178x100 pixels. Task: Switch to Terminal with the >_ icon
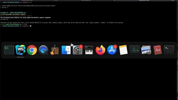(169, 50)
